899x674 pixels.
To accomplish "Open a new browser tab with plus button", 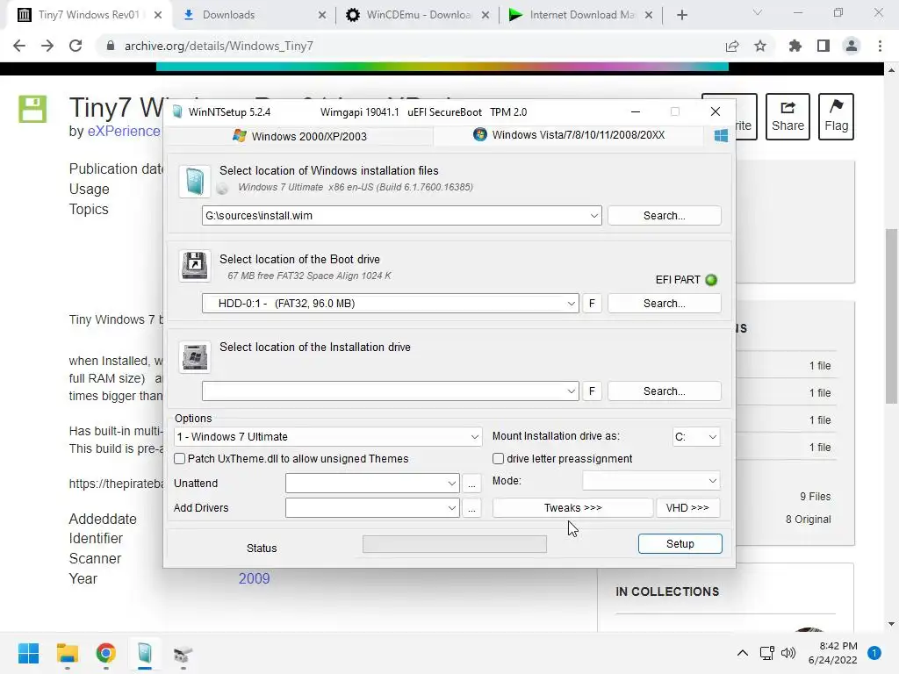I will point(681,15).
